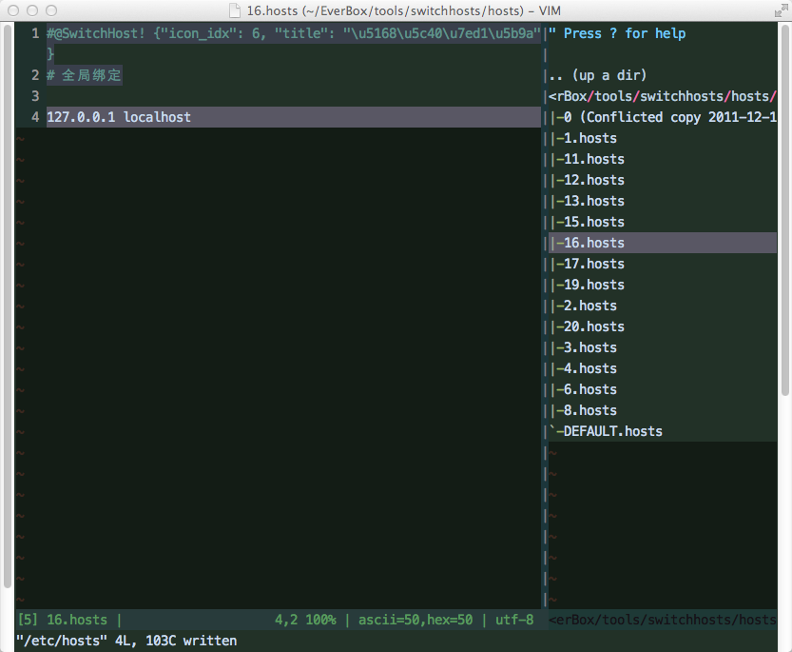792x652 pixels.
Task: Select the 20.hosts file
Action: tap(593, 326)
